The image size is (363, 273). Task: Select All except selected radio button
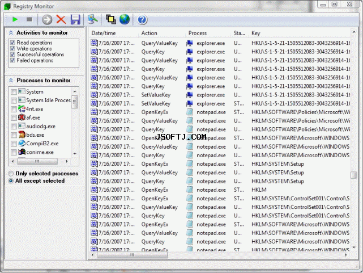11,180
